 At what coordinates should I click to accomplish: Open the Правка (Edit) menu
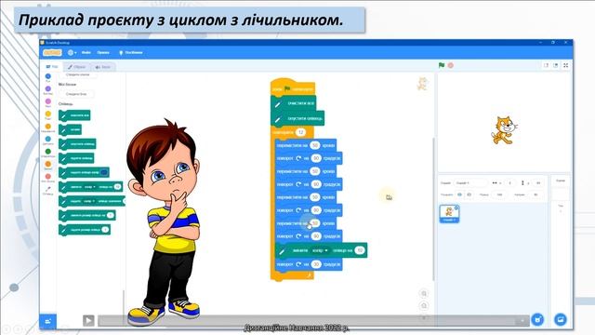tap(103, 52)
